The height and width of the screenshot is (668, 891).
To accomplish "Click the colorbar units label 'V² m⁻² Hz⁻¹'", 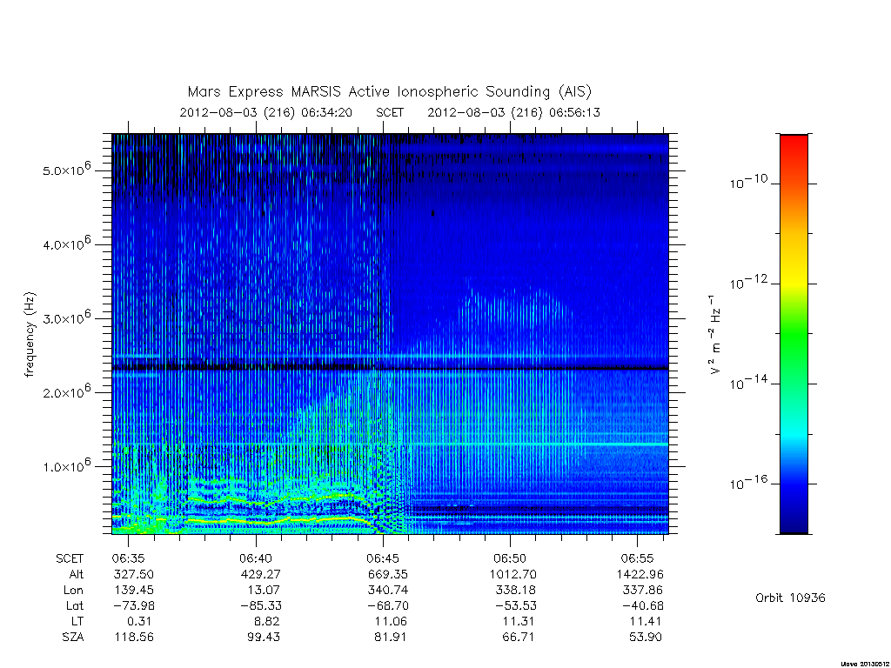I will pos(715,335).
